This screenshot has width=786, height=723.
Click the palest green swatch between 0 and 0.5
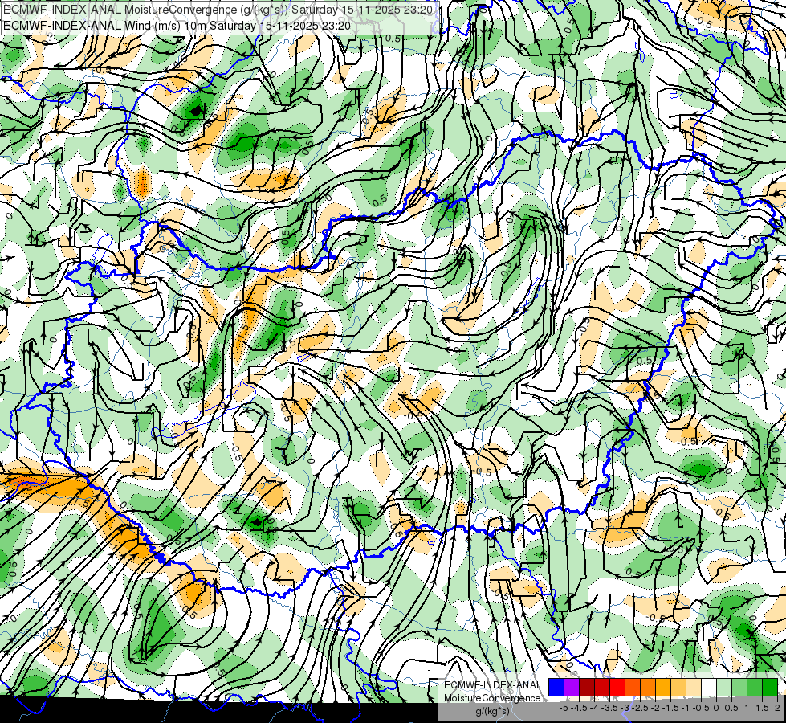(724, 688)
